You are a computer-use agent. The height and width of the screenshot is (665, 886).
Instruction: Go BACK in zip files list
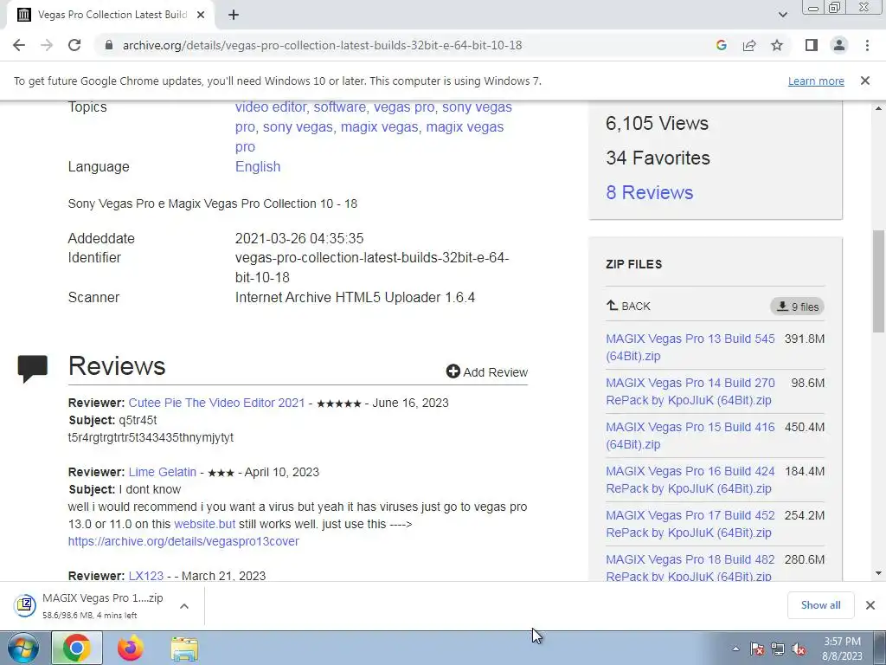click(628, 306)
